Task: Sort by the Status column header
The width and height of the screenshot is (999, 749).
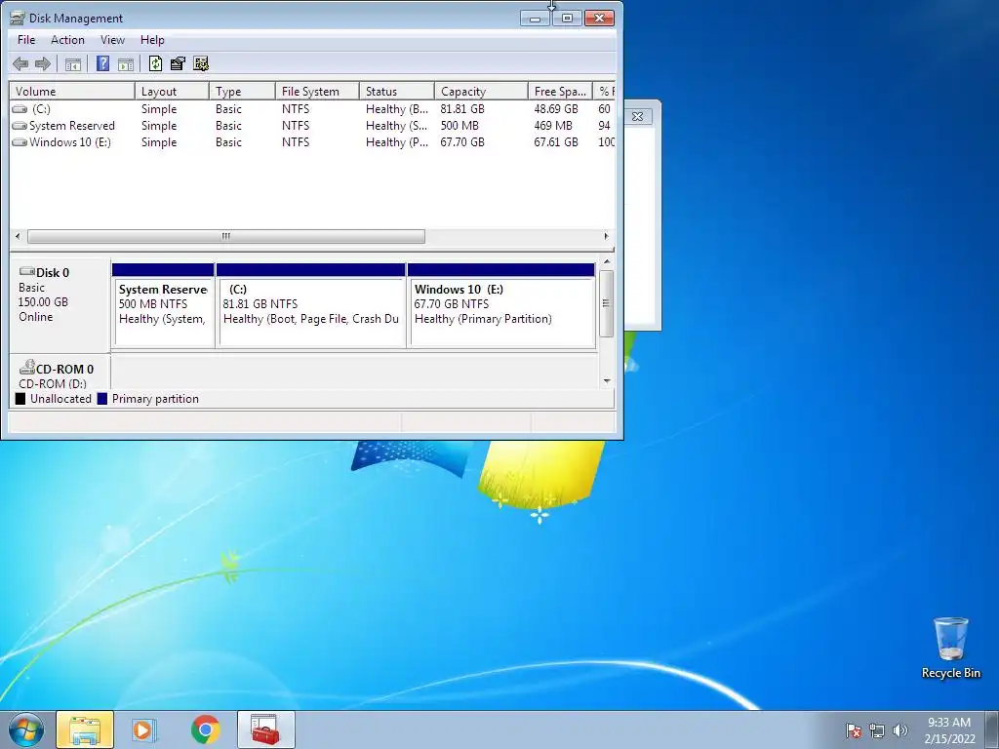Action: pos(397,91)
